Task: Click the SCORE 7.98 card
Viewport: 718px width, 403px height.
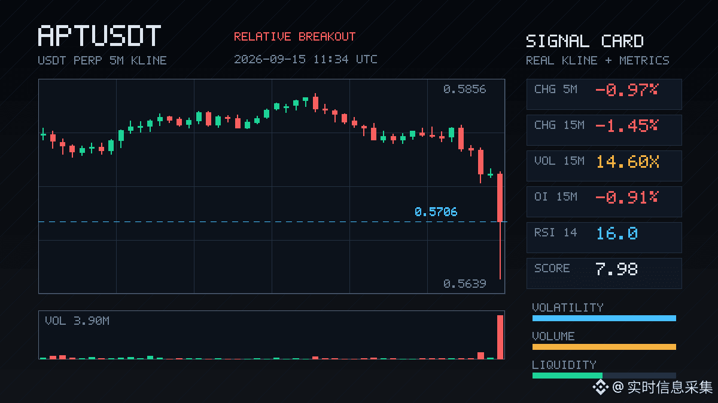Action: 604,273
